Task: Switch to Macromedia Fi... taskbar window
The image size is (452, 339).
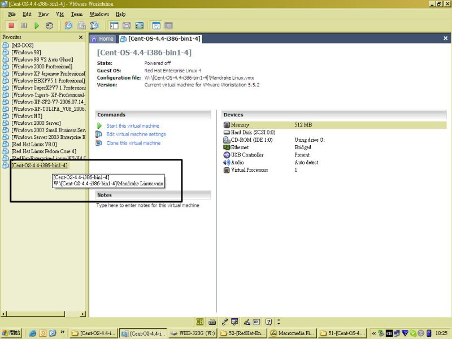Action: tap(293, 333)
